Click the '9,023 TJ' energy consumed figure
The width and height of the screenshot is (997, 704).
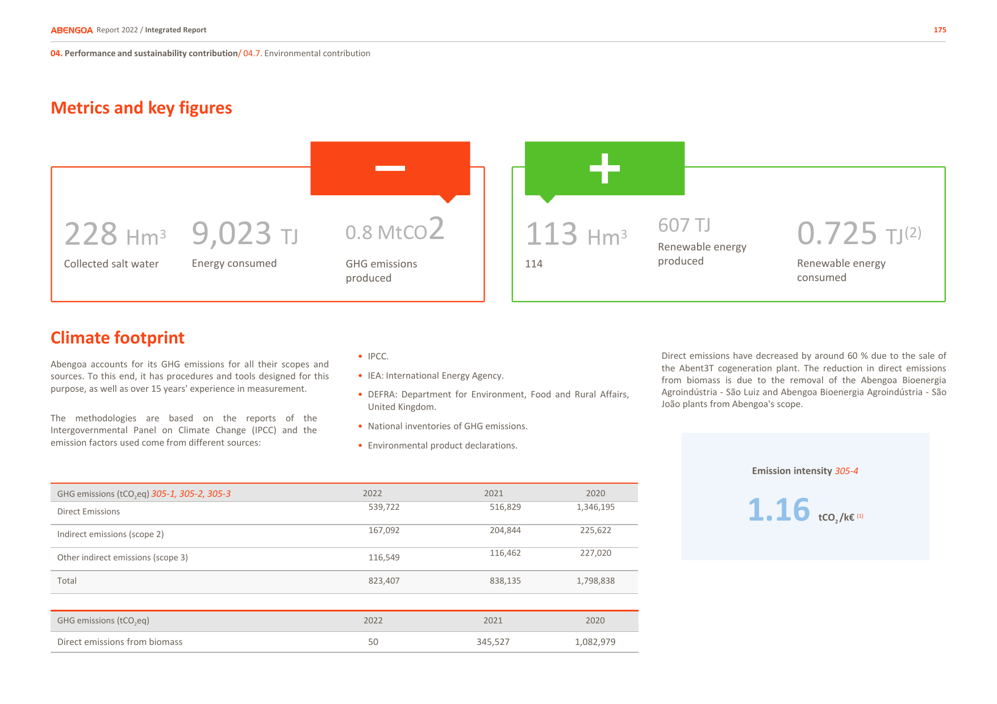(x=245, y=233)
